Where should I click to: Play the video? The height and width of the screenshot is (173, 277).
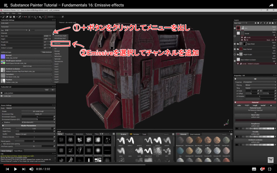pos(15,169)
